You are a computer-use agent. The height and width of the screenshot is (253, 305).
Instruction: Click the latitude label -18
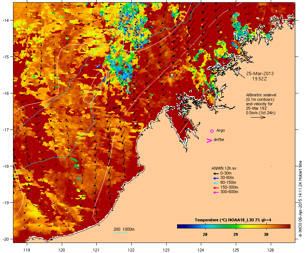[5, 166]
